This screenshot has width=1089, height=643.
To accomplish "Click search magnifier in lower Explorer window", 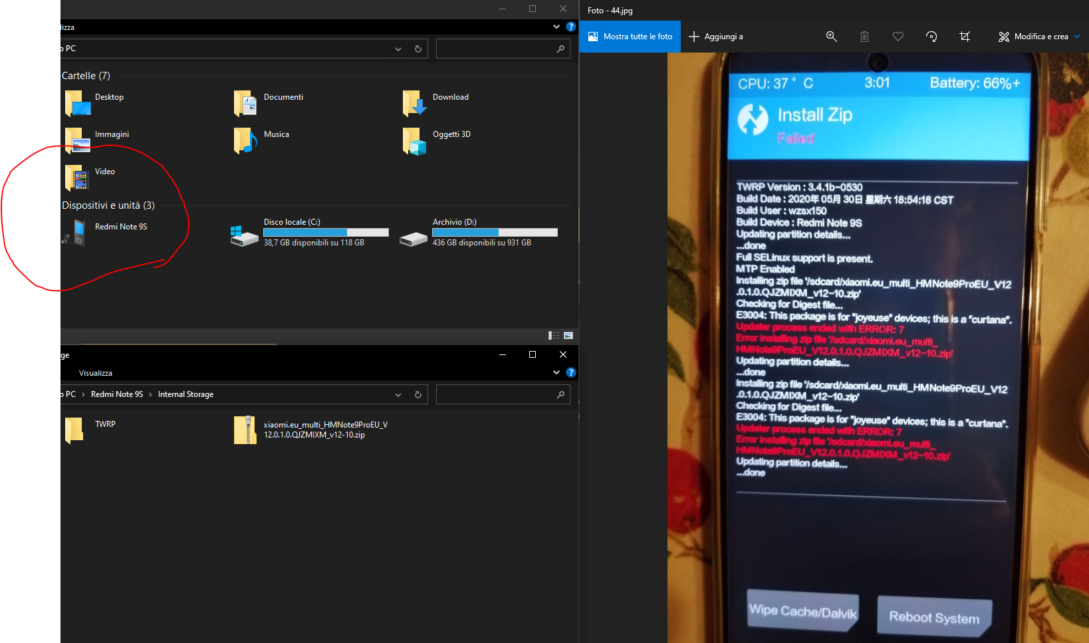I will pyautogui.click(x=560, y=394).
